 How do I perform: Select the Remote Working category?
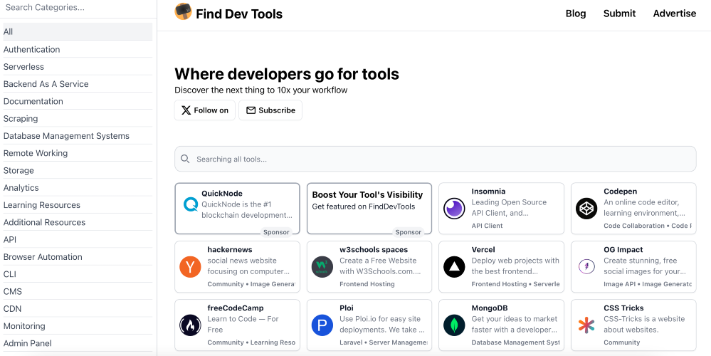click(x=78, y=153)
